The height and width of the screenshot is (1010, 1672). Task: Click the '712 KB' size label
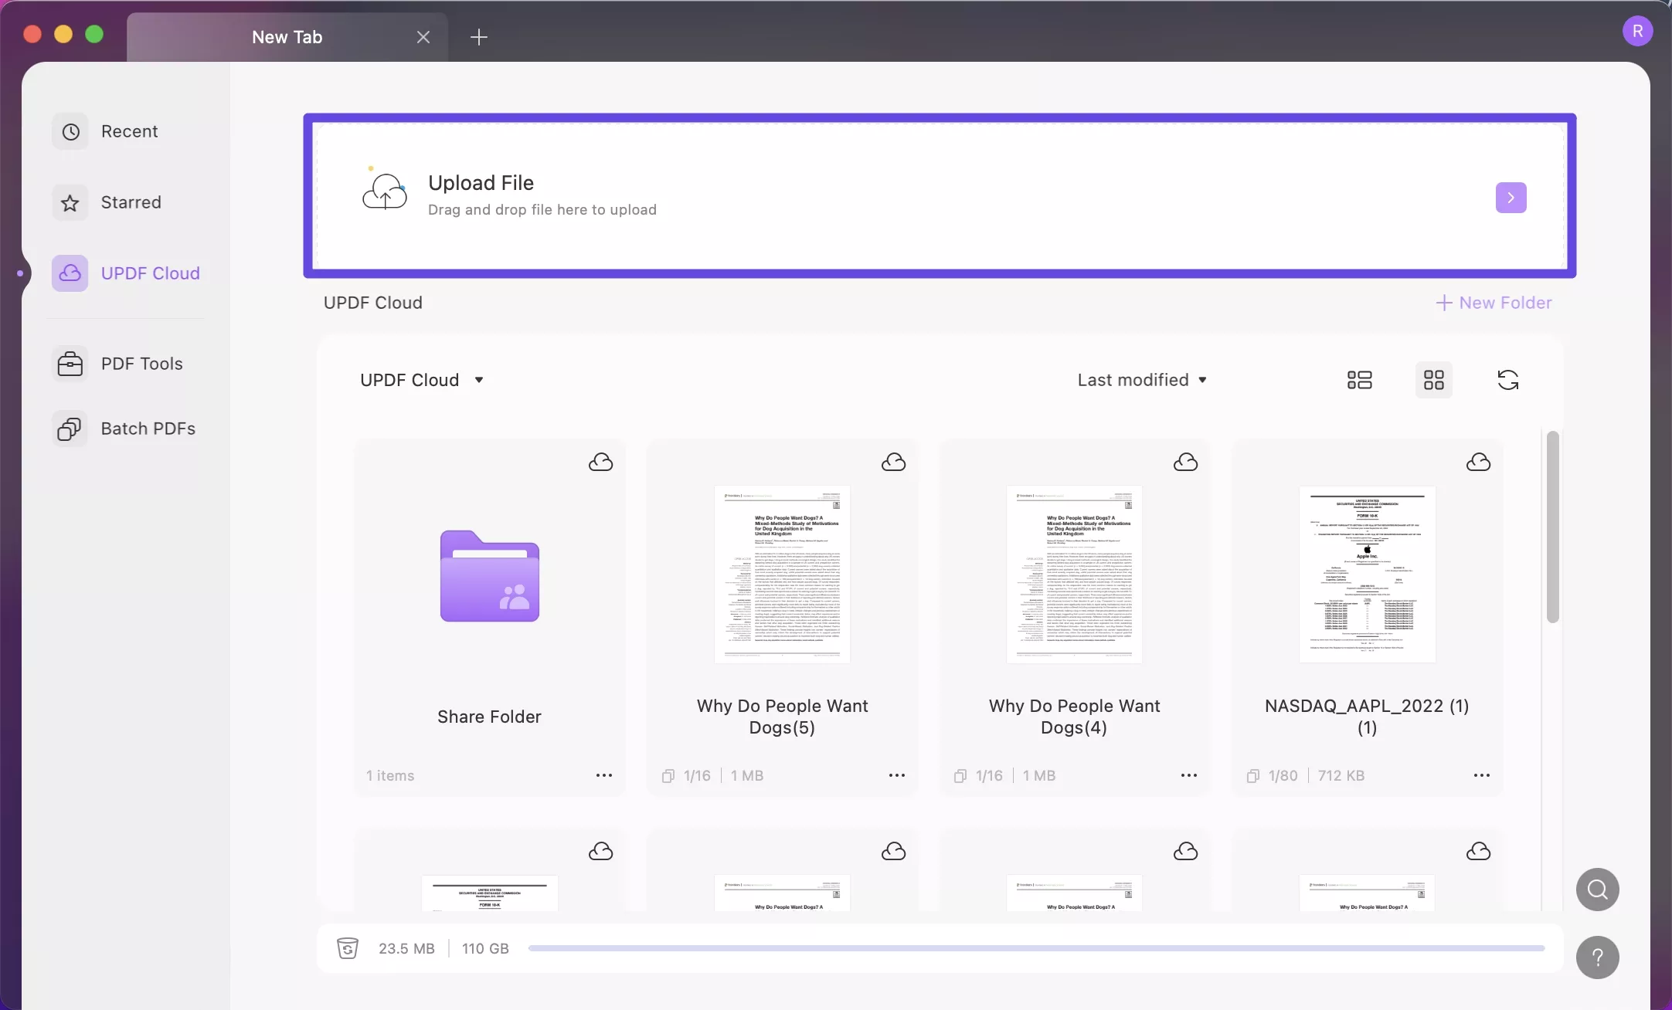pos(1341,775)
